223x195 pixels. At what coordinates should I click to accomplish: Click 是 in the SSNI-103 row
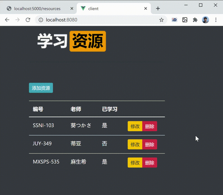click(104, 126)
